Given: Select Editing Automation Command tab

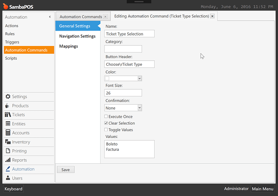Looking at the screenshot, I should click(162, 16).
